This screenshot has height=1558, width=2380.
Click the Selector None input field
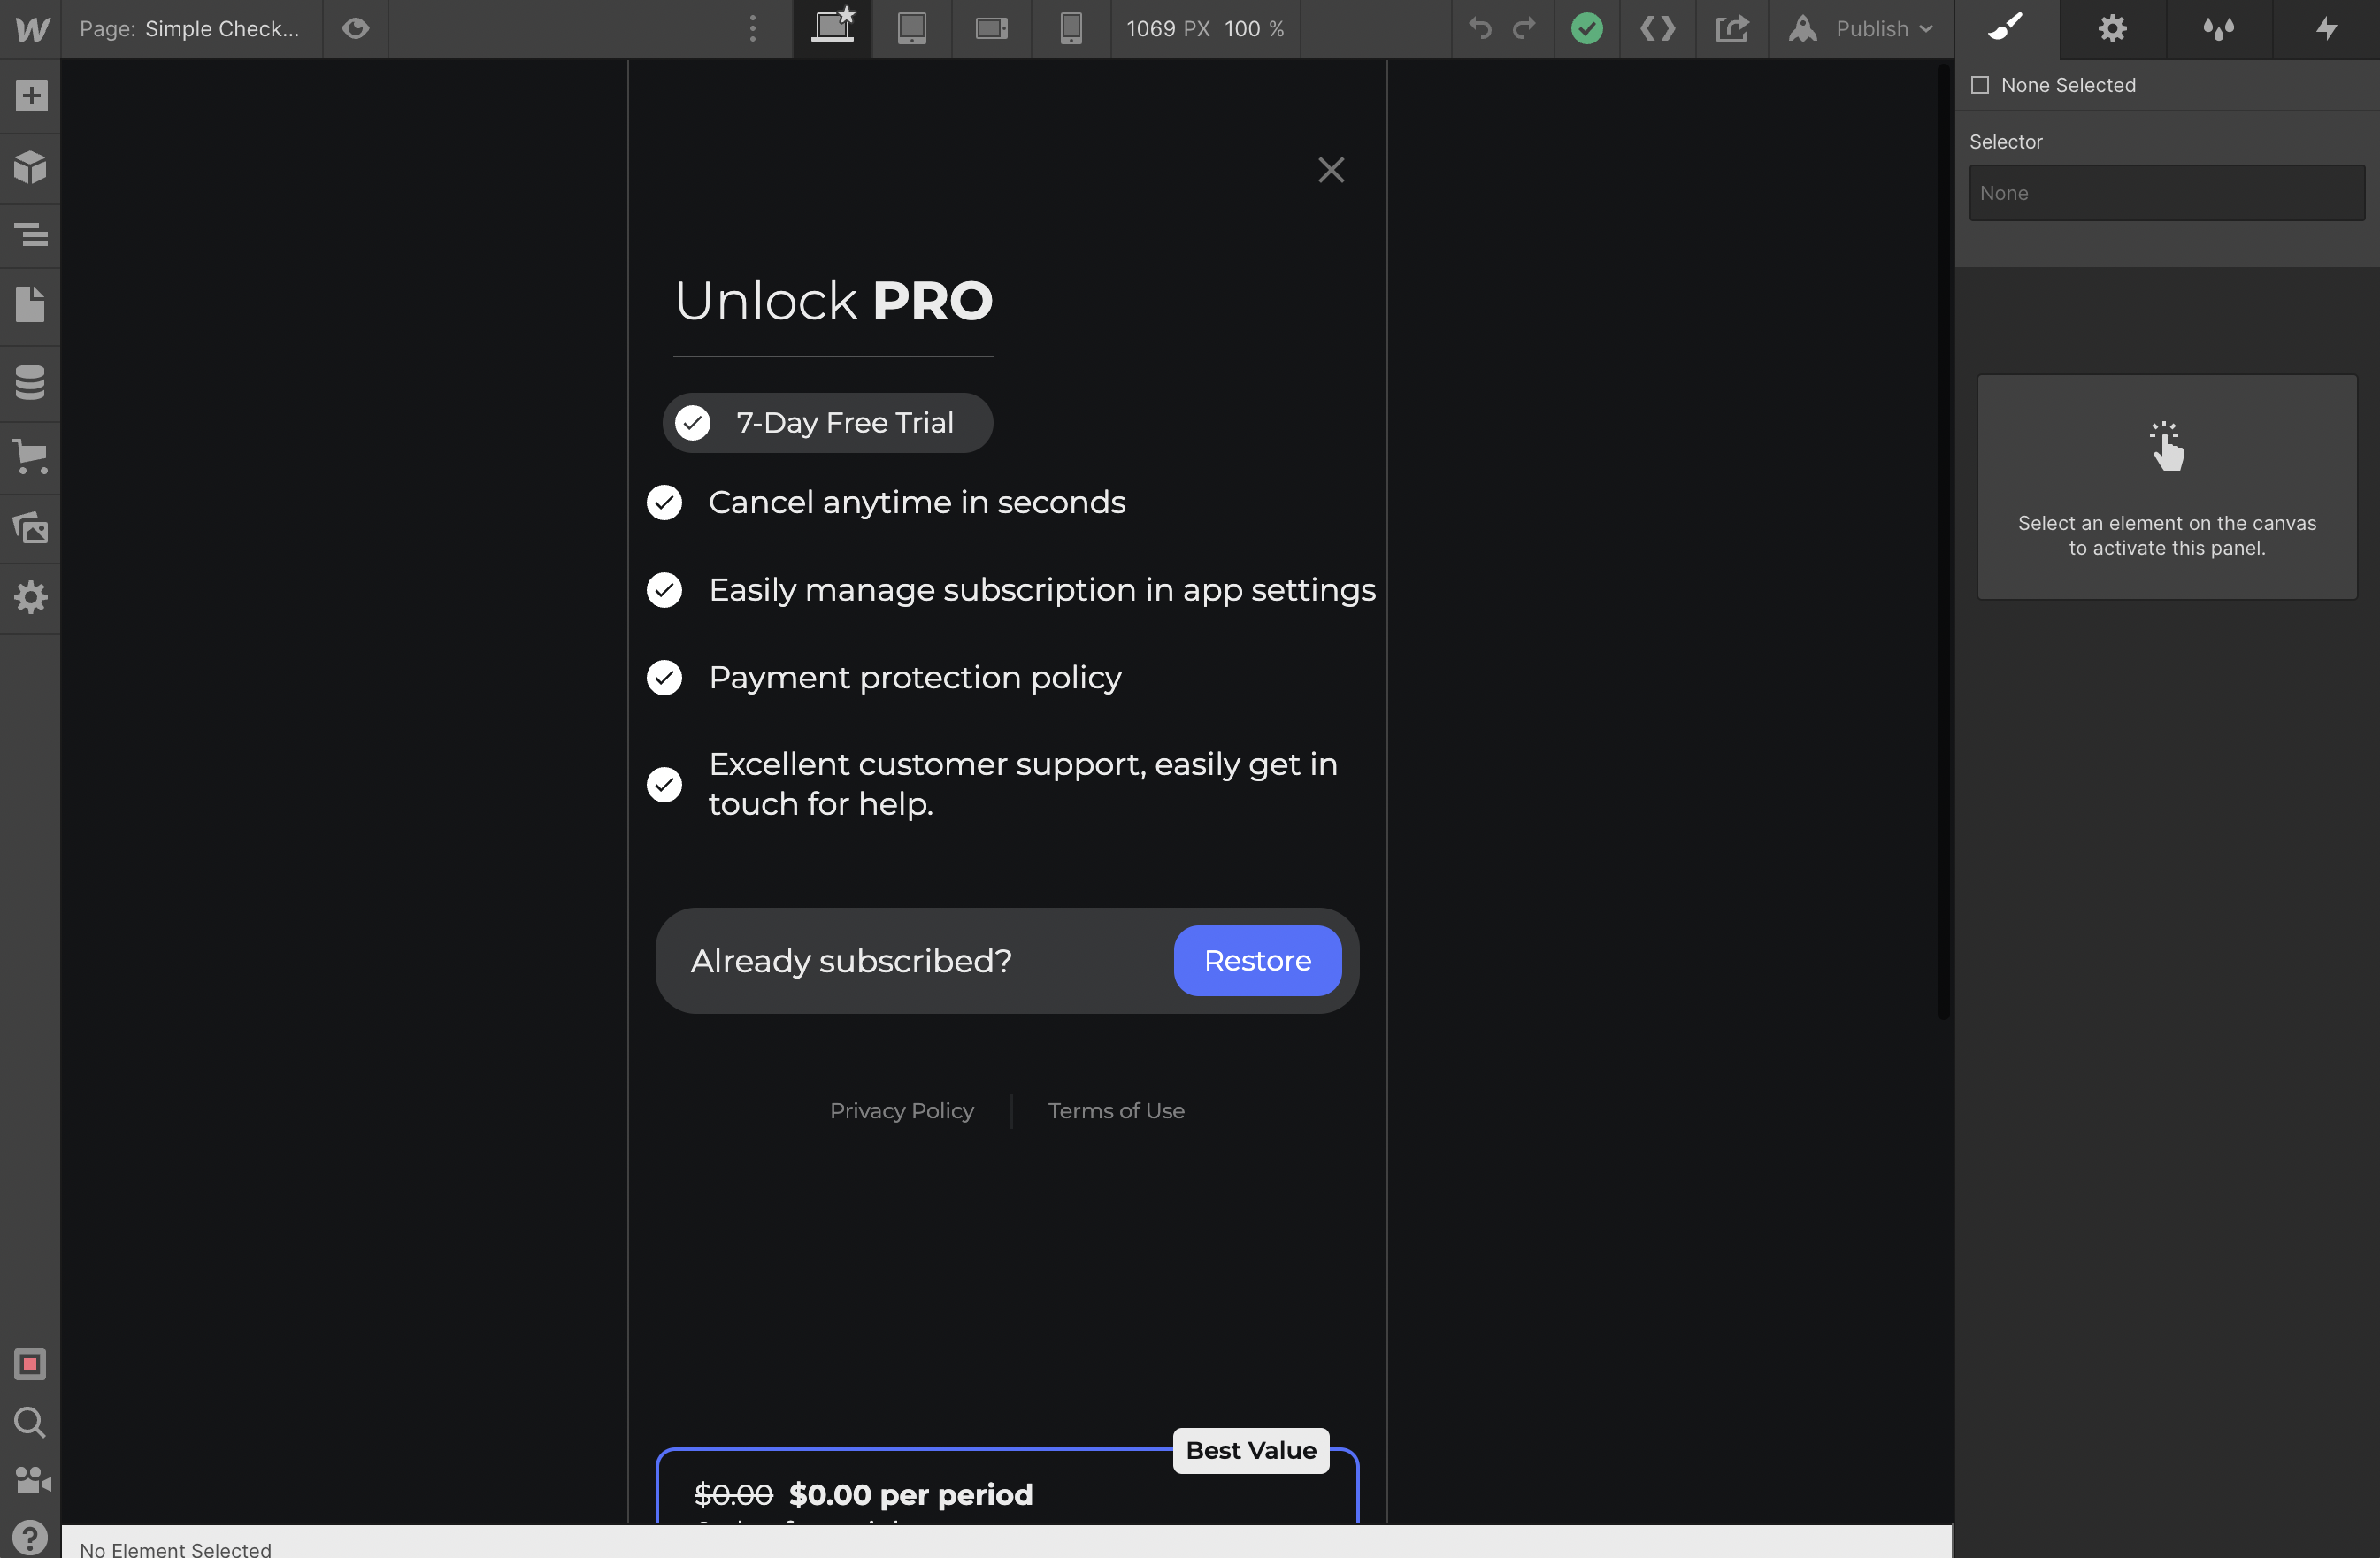[x=2166, y=193]
